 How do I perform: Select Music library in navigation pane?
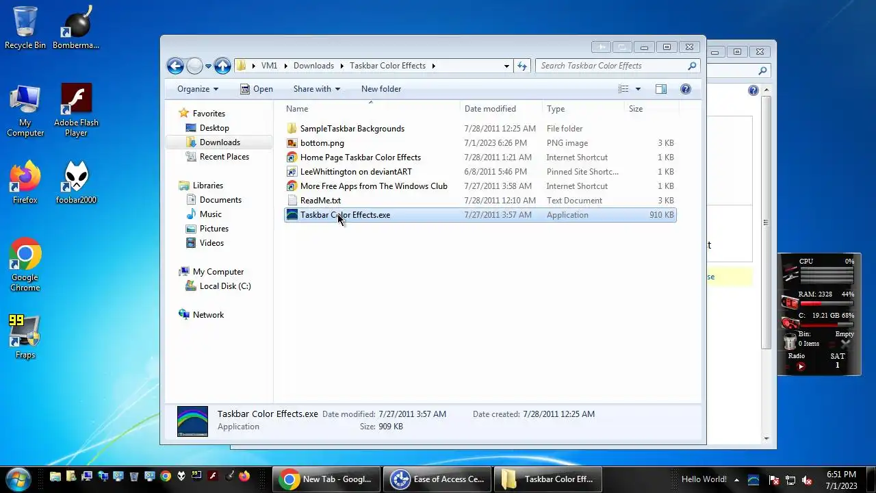(x=210, y=214)
